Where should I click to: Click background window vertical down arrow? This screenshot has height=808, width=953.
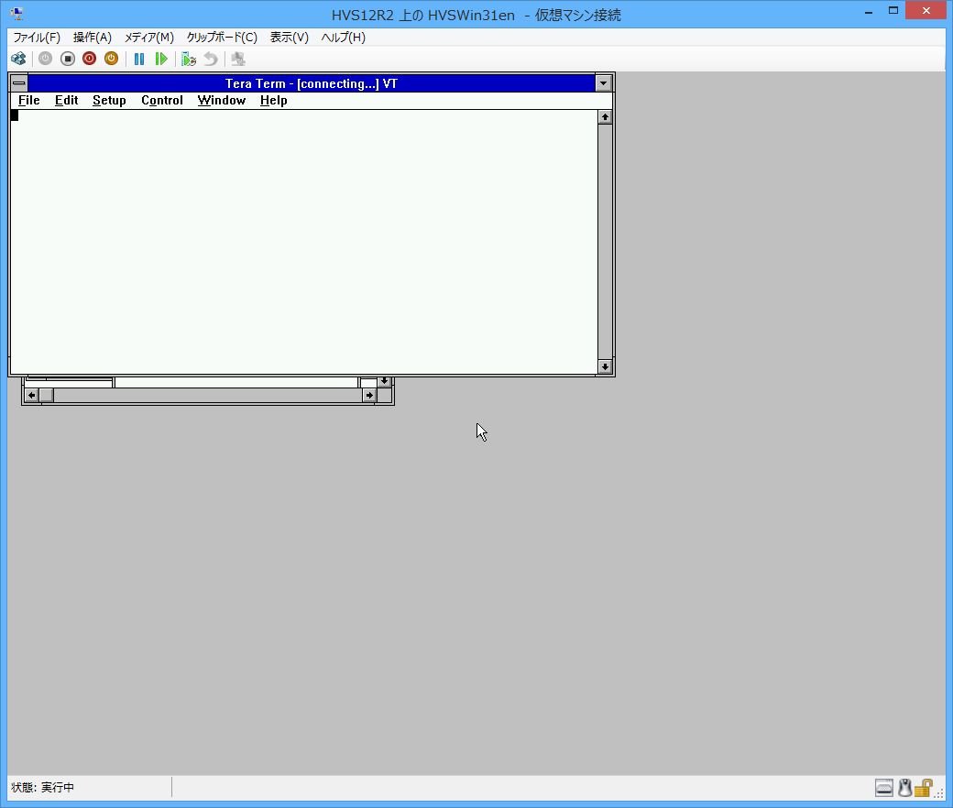tap(384, 381)
